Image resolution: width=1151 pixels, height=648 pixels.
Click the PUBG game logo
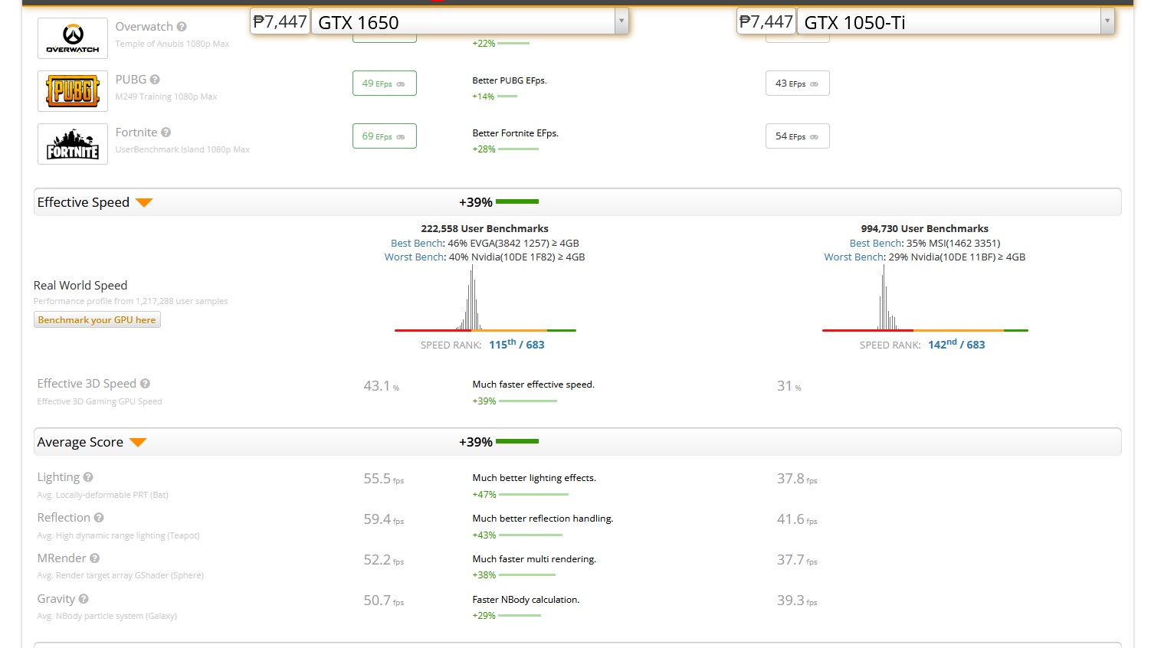click(73, 91)
